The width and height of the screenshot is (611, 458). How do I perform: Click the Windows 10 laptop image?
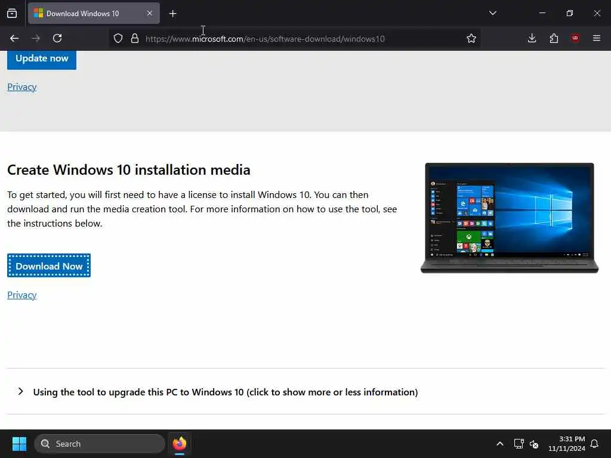pos(510,218)
